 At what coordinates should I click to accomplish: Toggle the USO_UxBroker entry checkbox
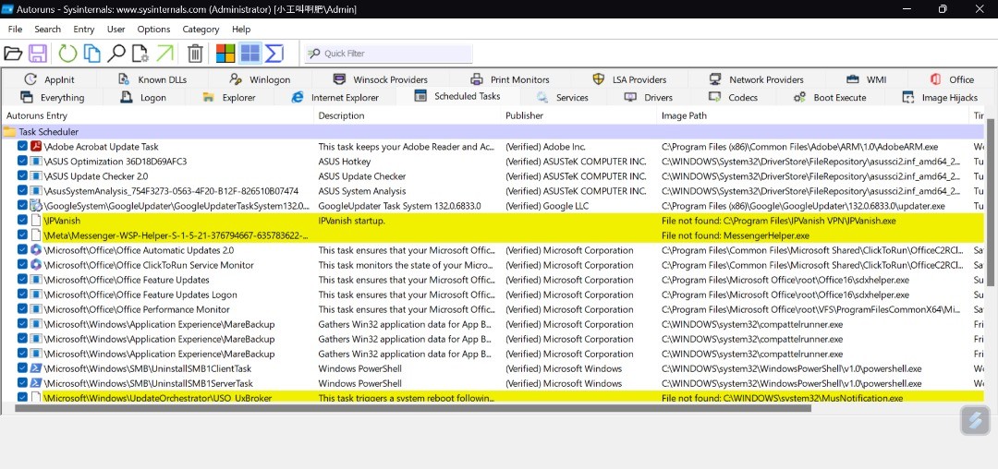coord(23,397)
